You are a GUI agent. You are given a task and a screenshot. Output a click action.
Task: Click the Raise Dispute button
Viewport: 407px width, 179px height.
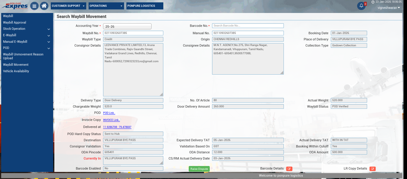(199, 169)
